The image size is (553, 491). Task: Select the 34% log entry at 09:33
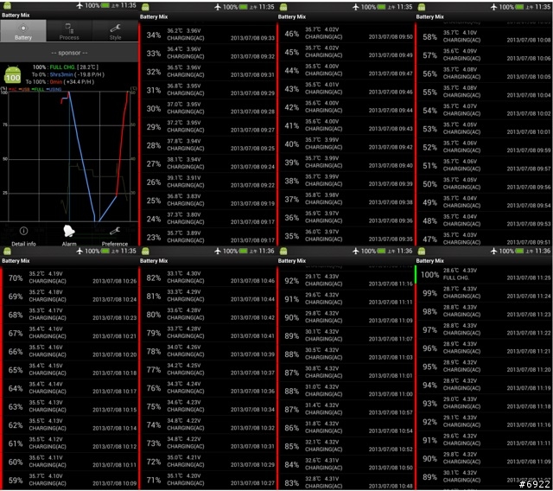click(207, 35)
